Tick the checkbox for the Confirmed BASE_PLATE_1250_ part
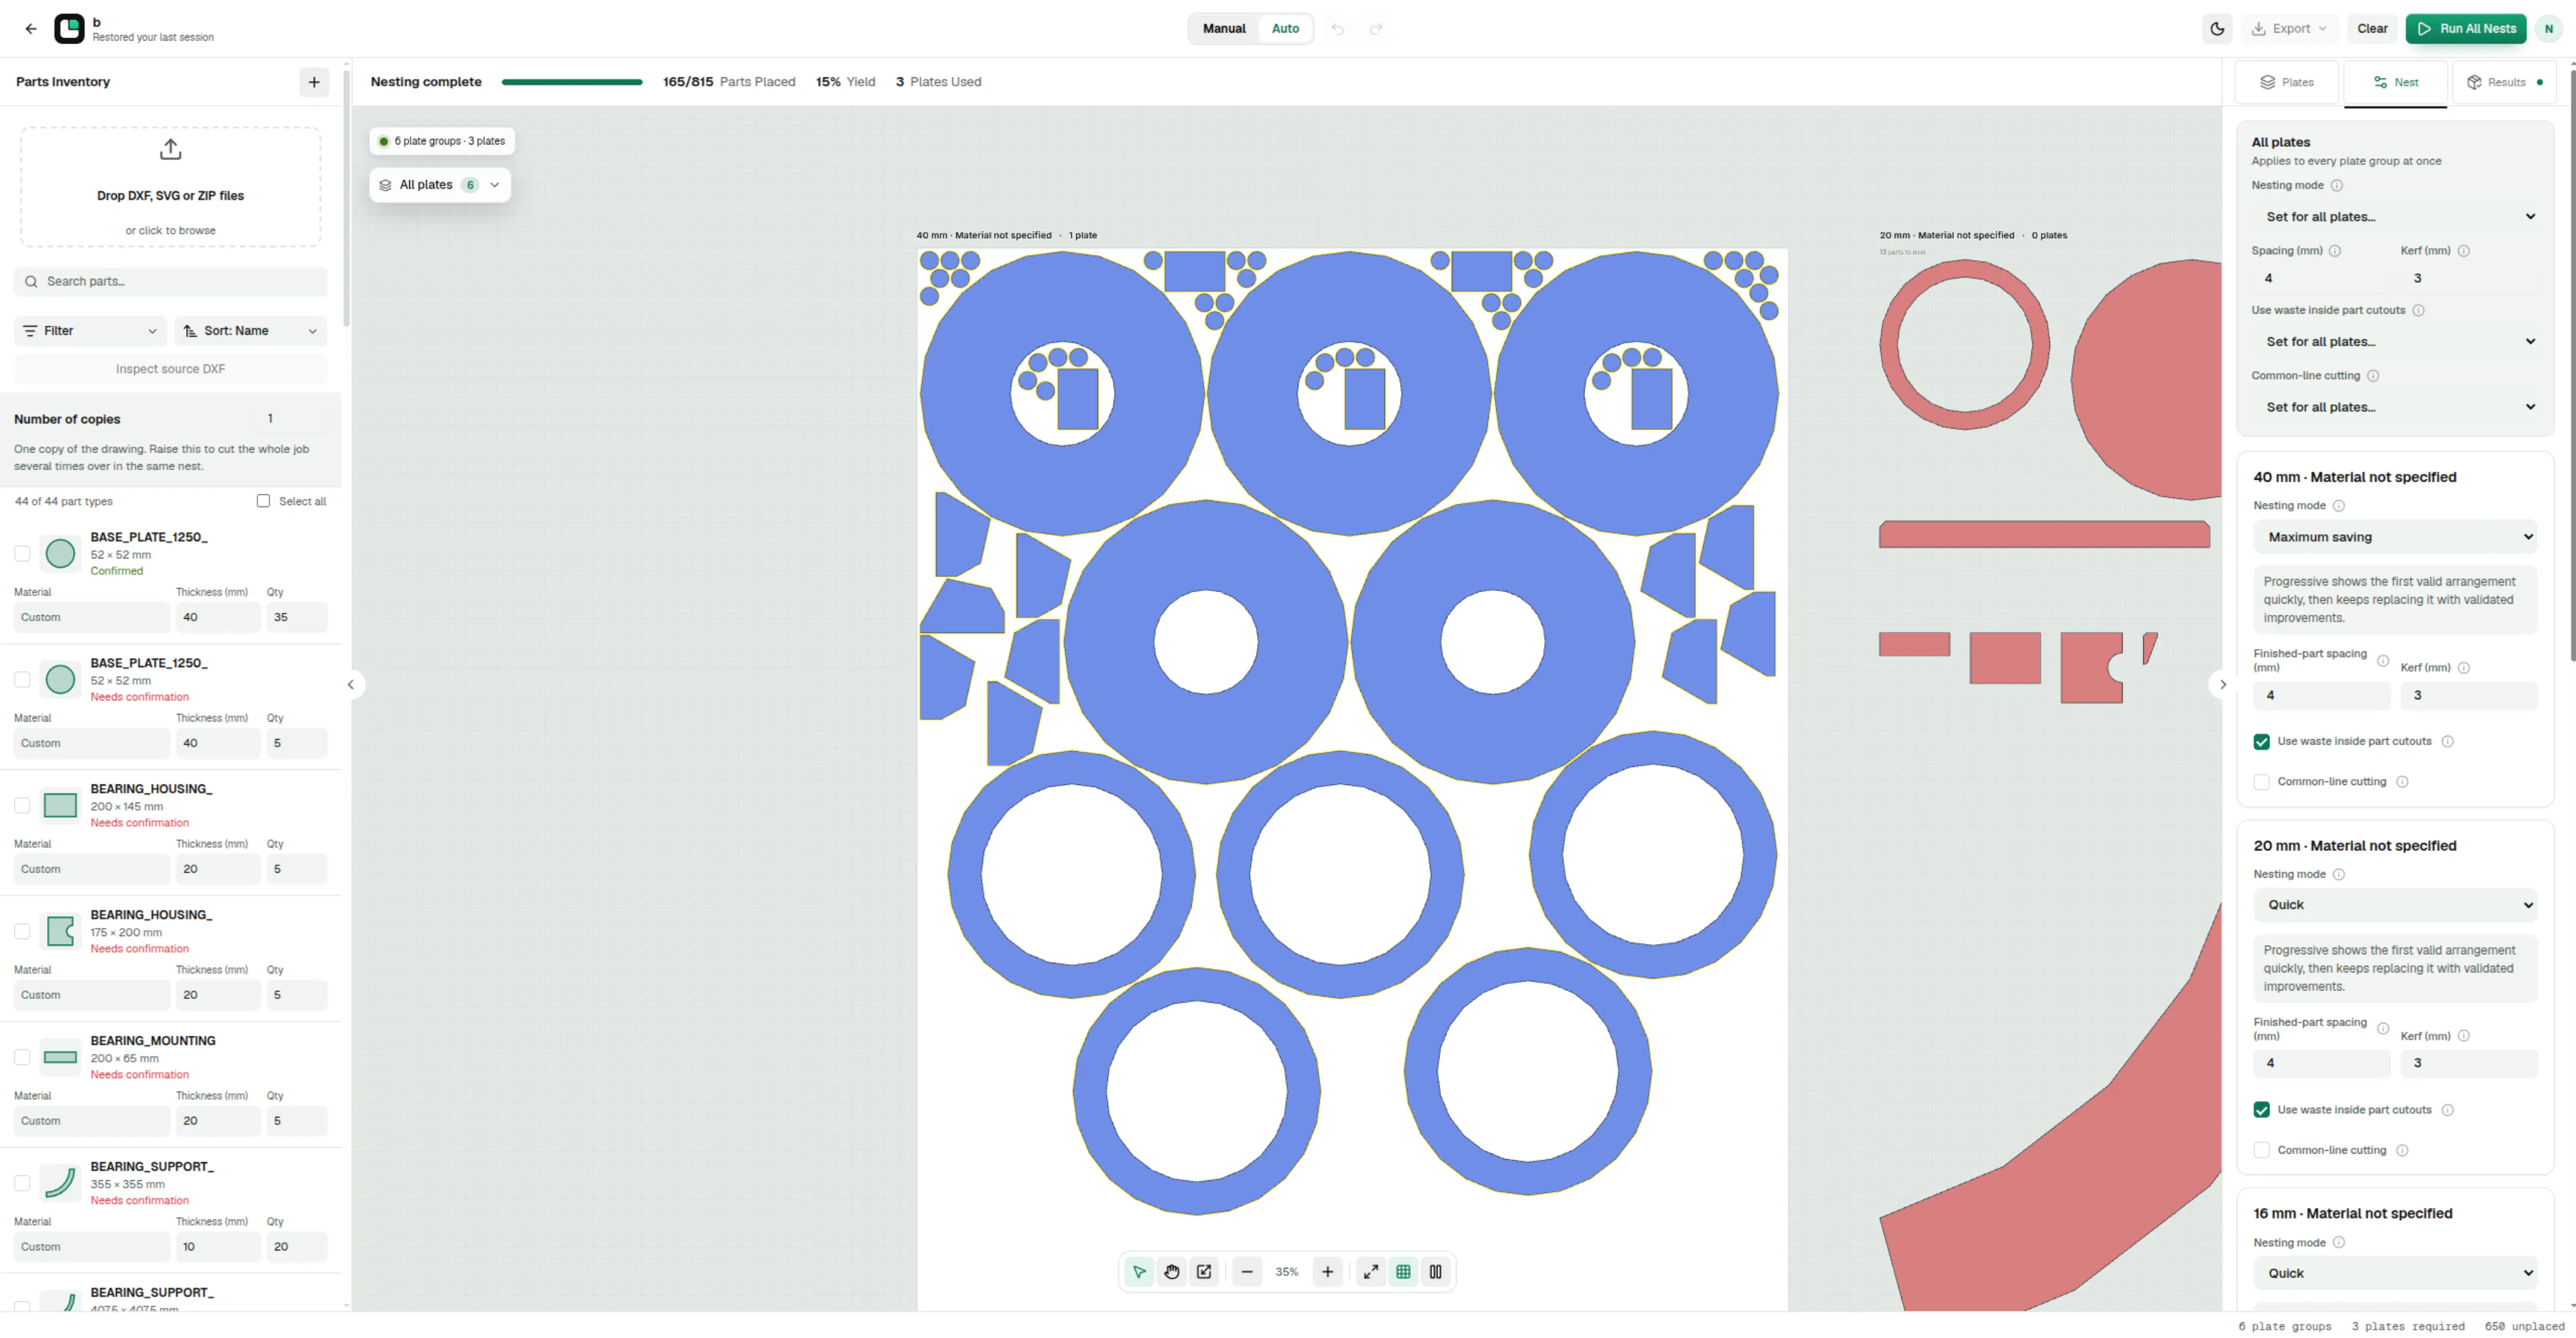 22,553
